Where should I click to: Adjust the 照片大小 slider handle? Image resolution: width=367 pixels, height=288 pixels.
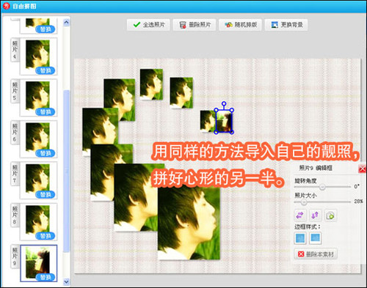pos(304,202)
